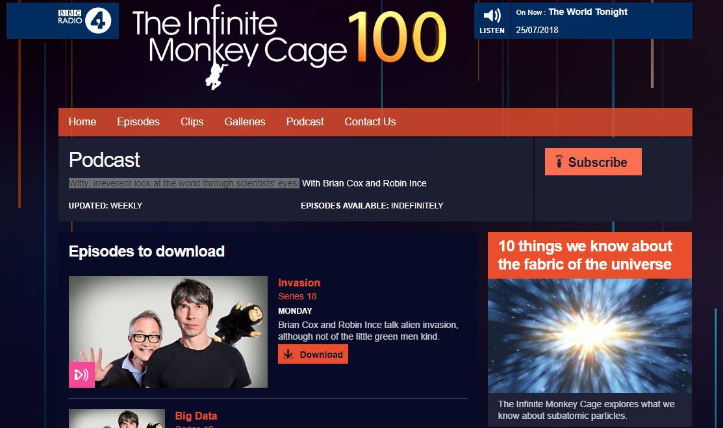Open the Contact Us page
The height and width of the screenshot is (428, 723).
tap(370, 121)
